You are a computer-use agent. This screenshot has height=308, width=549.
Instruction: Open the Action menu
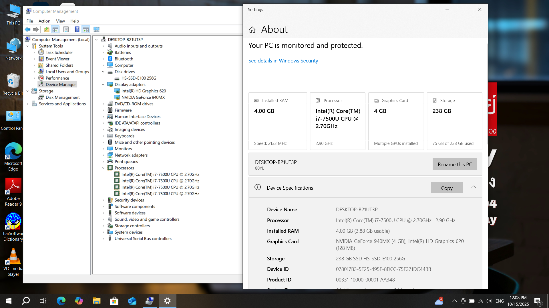tap(44, 21)
